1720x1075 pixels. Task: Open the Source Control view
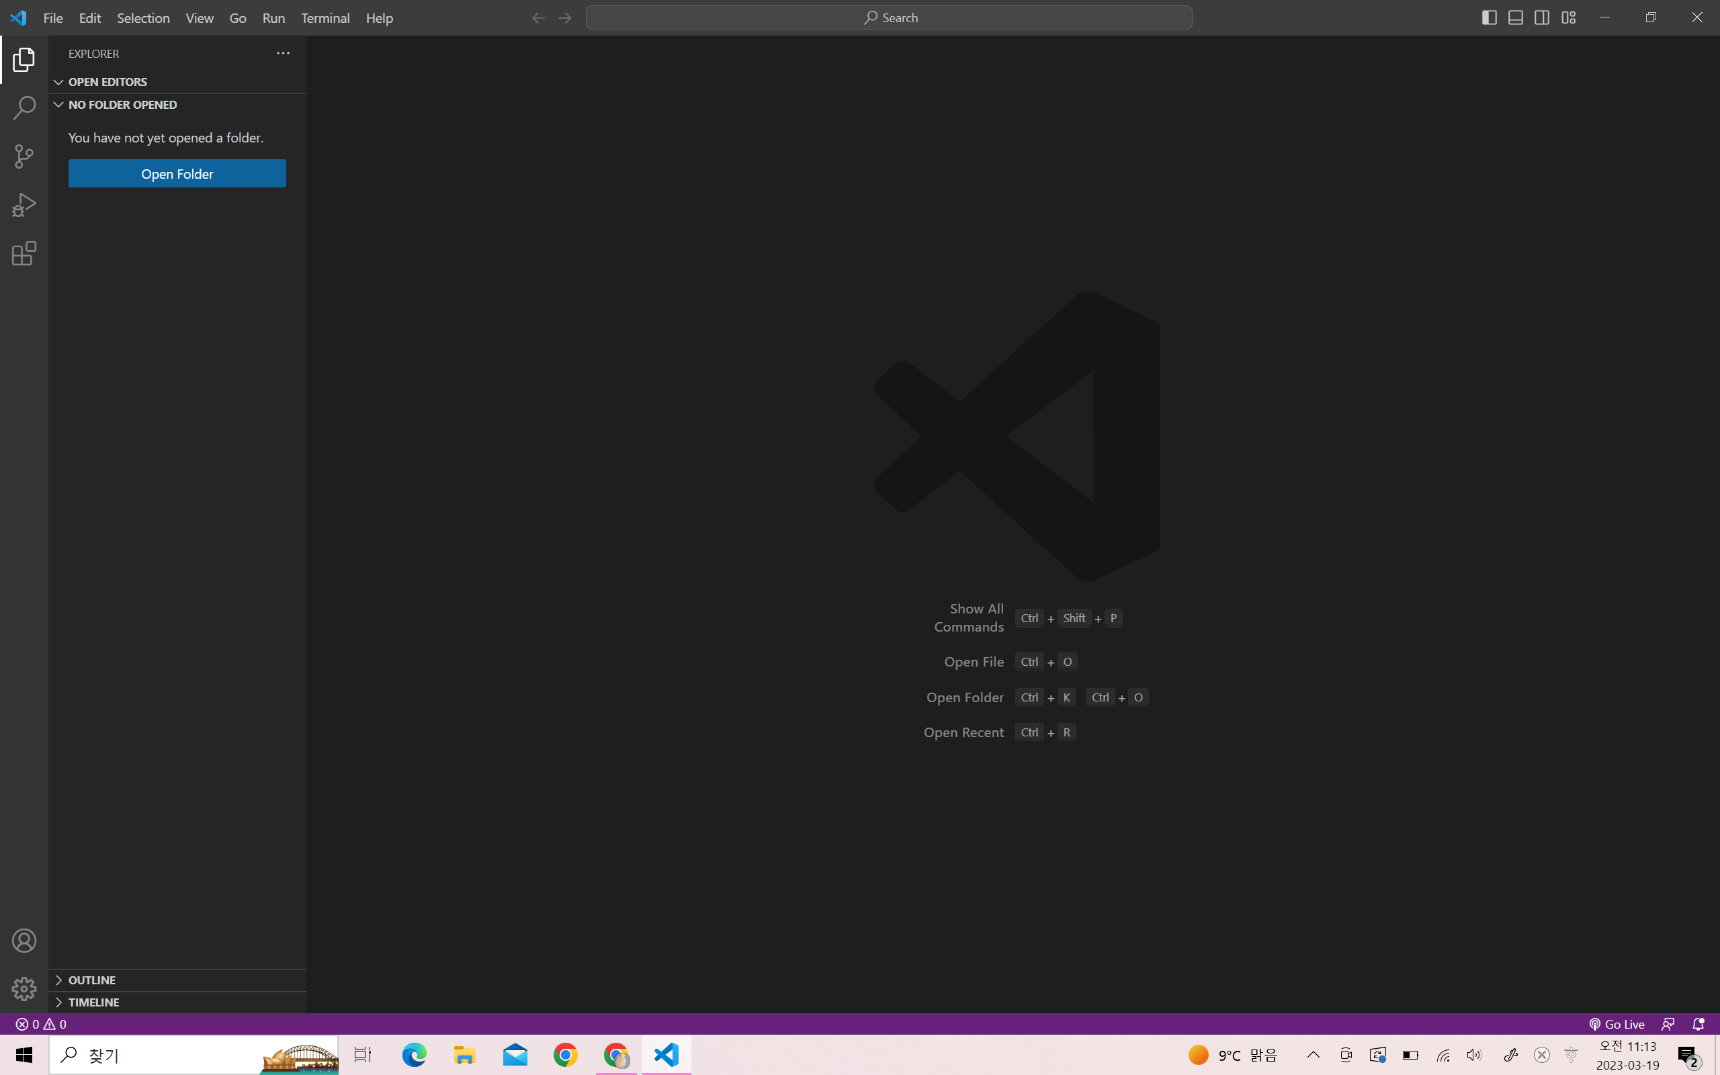click(x=24, y=157)
